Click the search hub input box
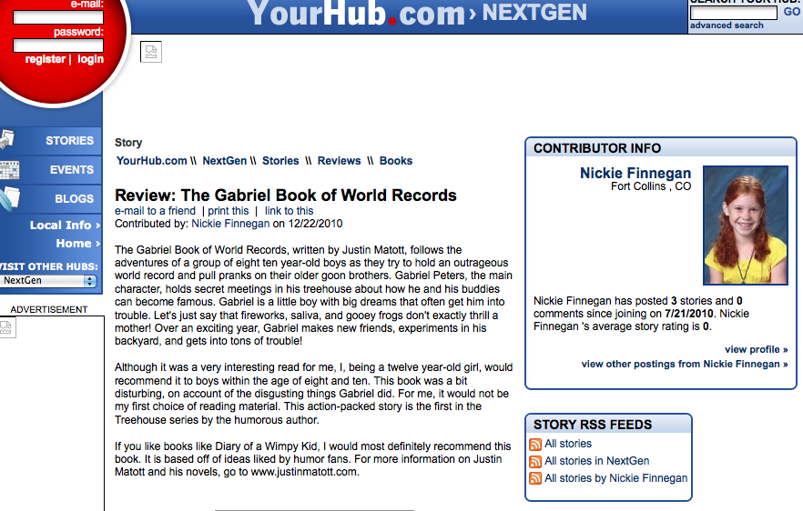The image size is (803, 511). 734,13
